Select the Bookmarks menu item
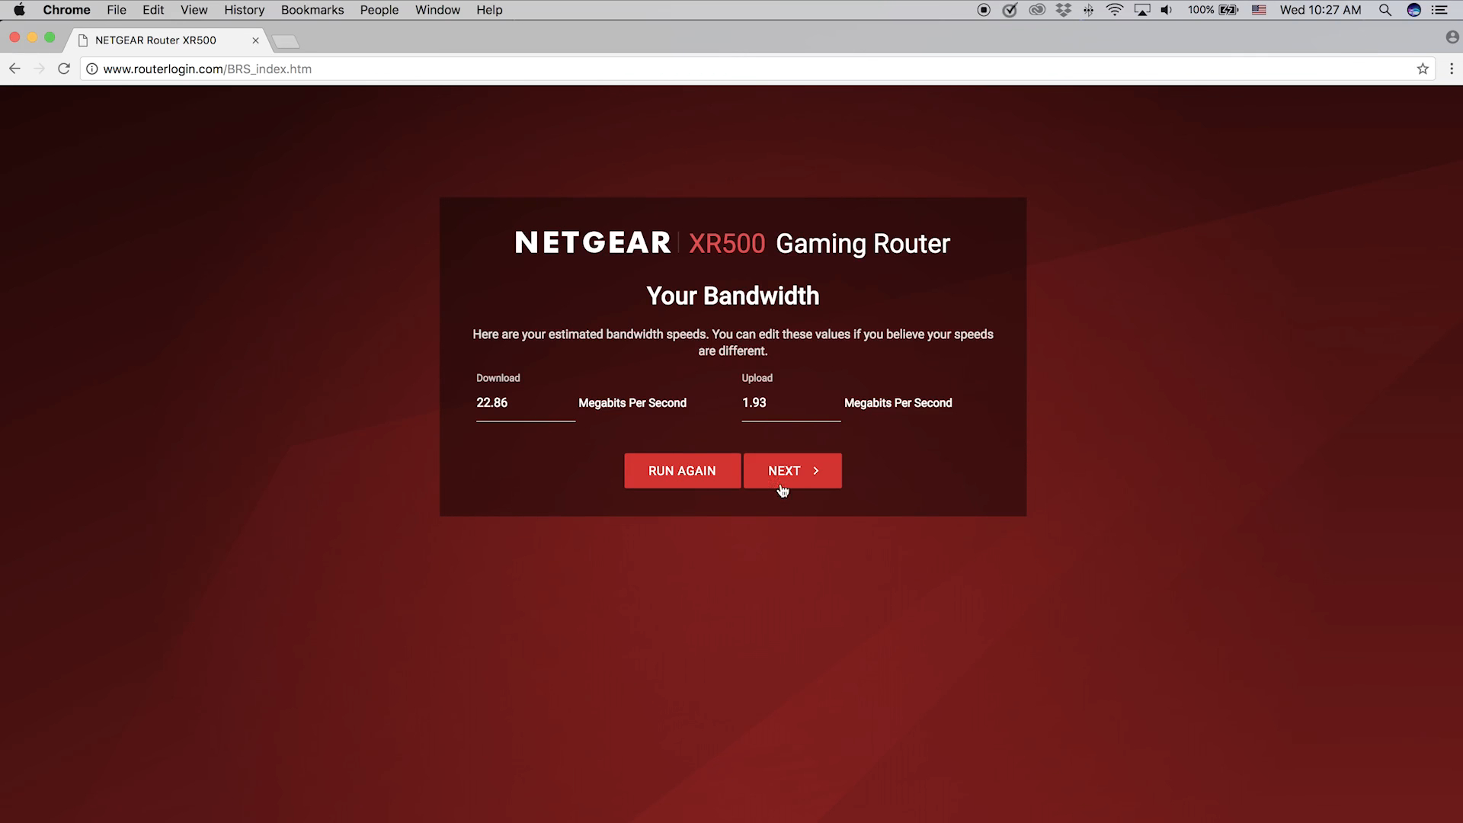Image resolution: width=1463 pixels, height=823 pixels. [312, 9]
